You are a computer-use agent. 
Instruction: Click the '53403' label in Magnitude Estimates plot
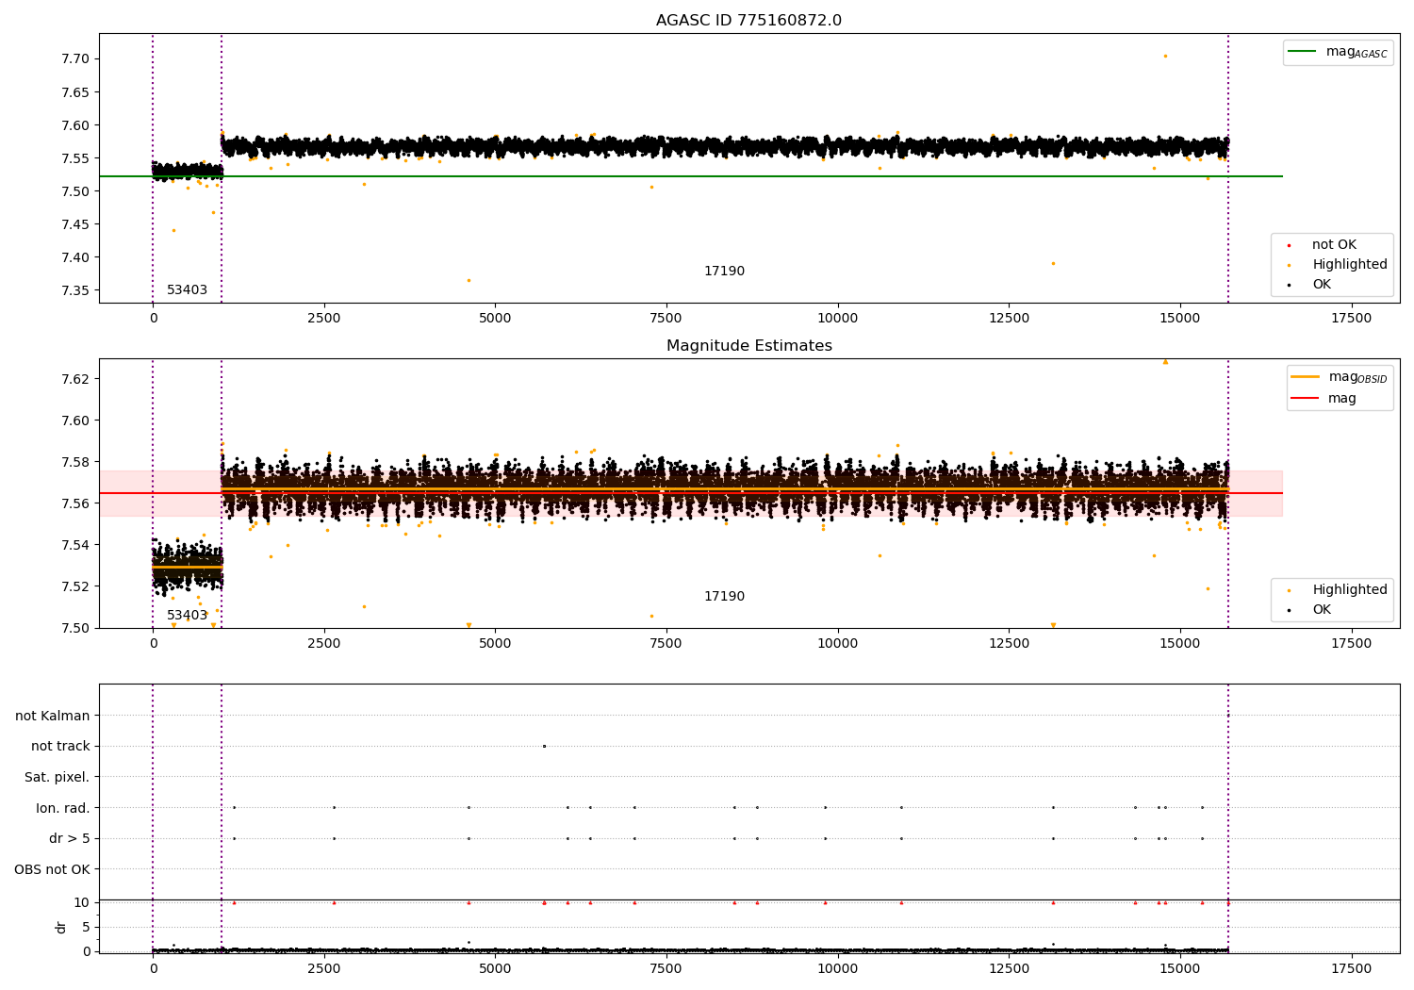tap(187, 616)
